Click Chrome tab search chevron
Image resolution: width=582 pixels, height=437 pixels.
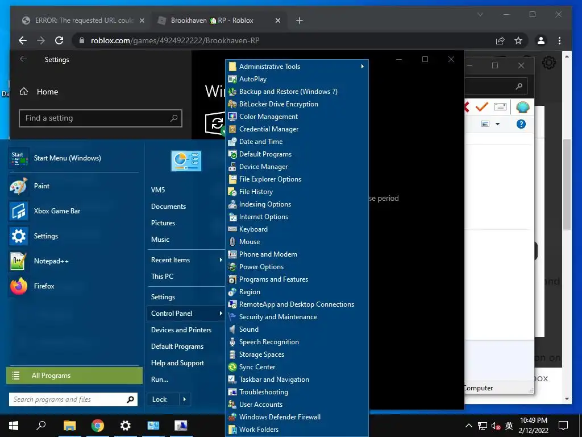coord(480,14)
